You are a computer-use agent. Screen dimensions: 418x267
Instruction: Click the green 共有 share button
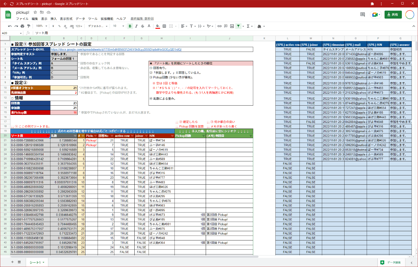[393, 15]
